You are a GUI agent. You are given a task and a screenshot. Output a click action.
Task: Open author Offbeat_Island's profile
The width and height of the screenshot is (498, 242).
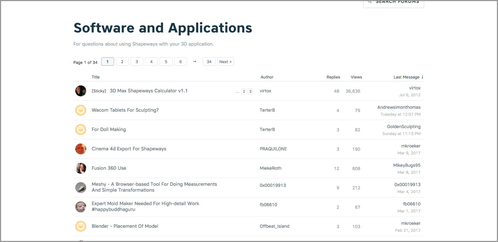274,226
